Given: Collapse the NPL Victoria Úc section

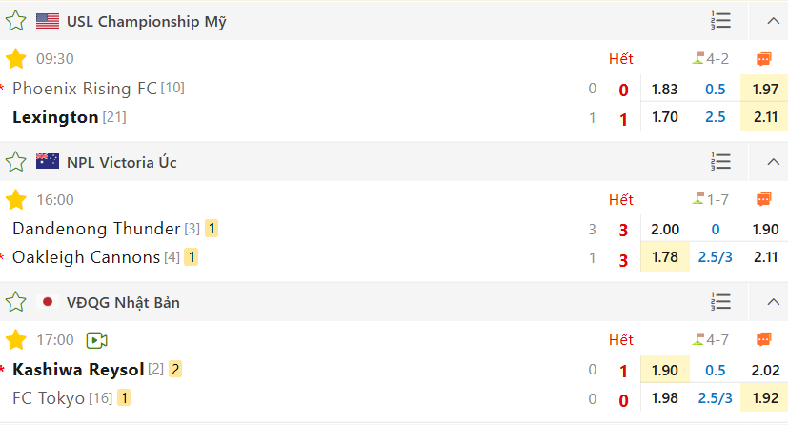Looking at the screenshot, I should 771,162.
